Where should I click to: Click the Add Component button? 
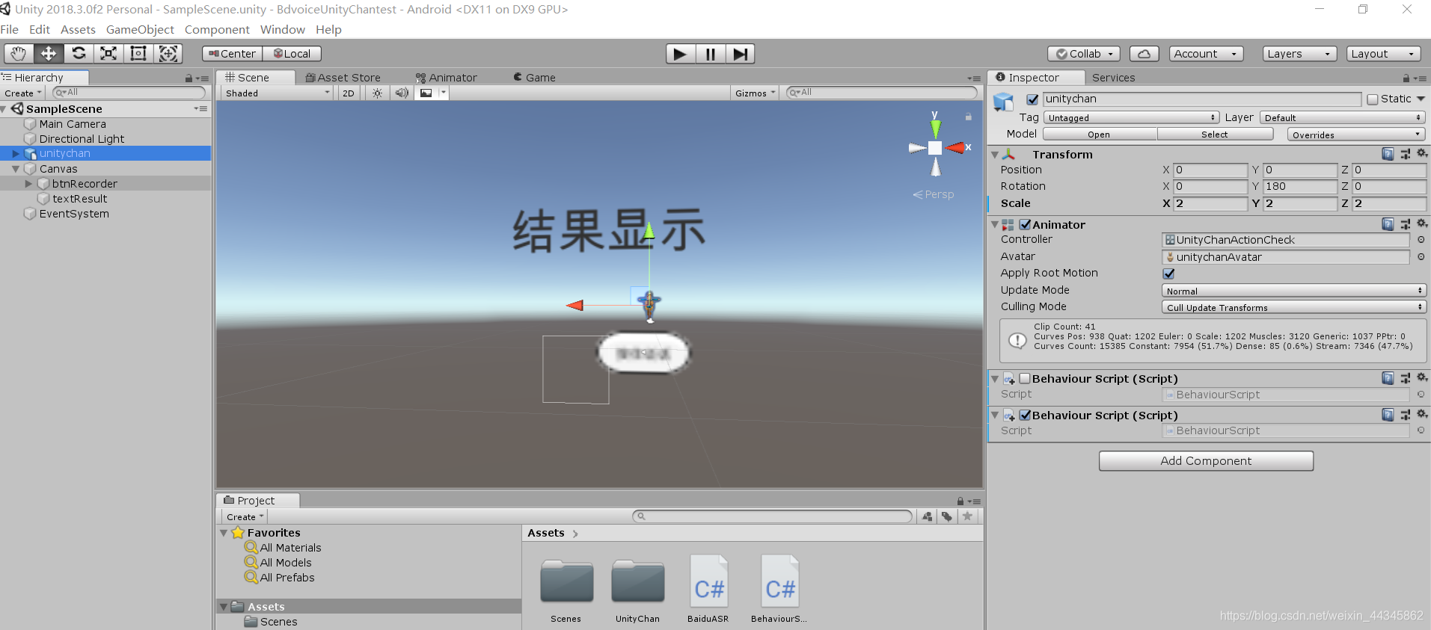point(1206,461)
